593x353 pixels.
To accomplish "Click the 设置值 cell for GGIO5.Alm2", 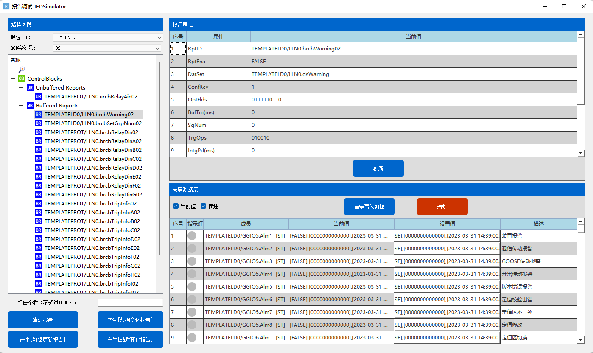I will point(448,248).
